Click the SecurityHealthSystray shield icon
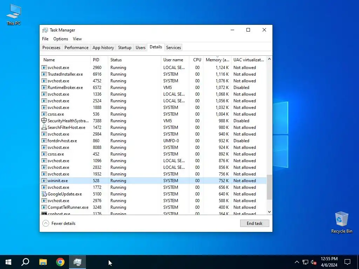 click(x=44, y=120)
